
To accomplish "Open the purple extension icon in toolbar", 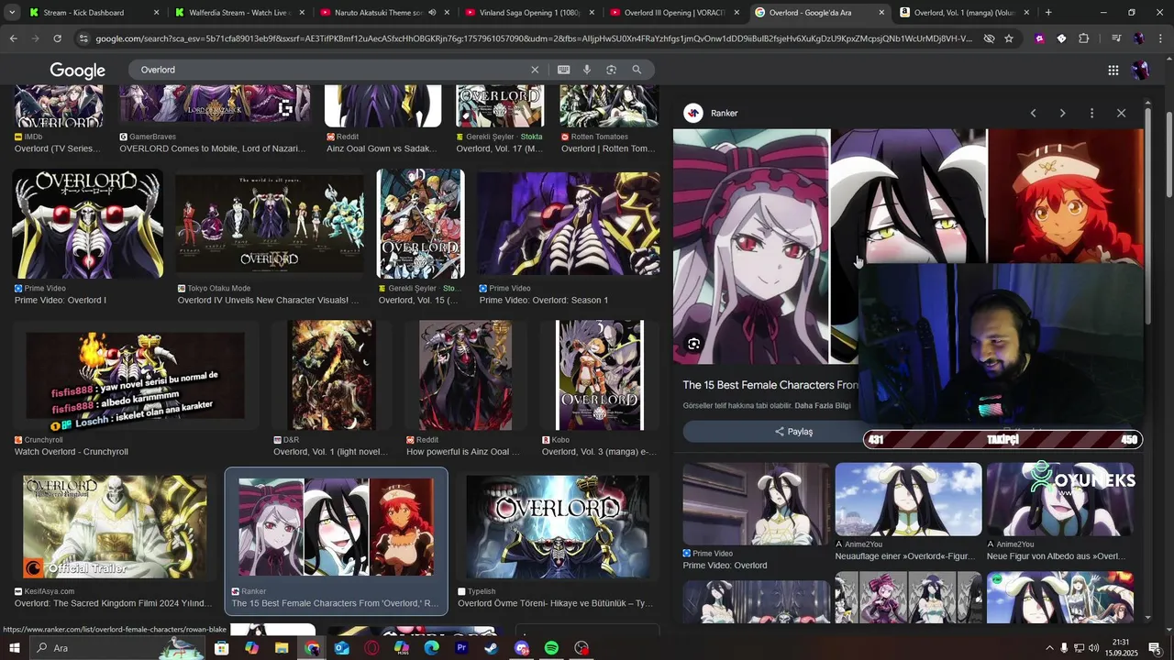I will [1039, 38].
